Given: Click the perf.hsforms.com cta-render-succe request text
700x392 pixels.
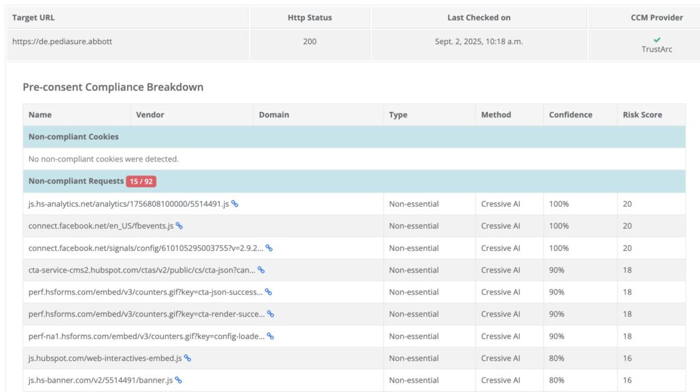Looking at the screenshot, I should click(x=146, y=314).
